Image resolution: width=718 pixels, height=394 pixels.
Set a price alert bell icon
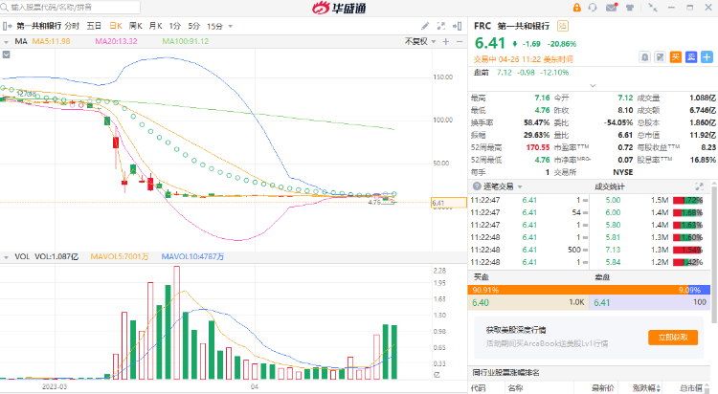pyautogui.click(x=644, y=57)
